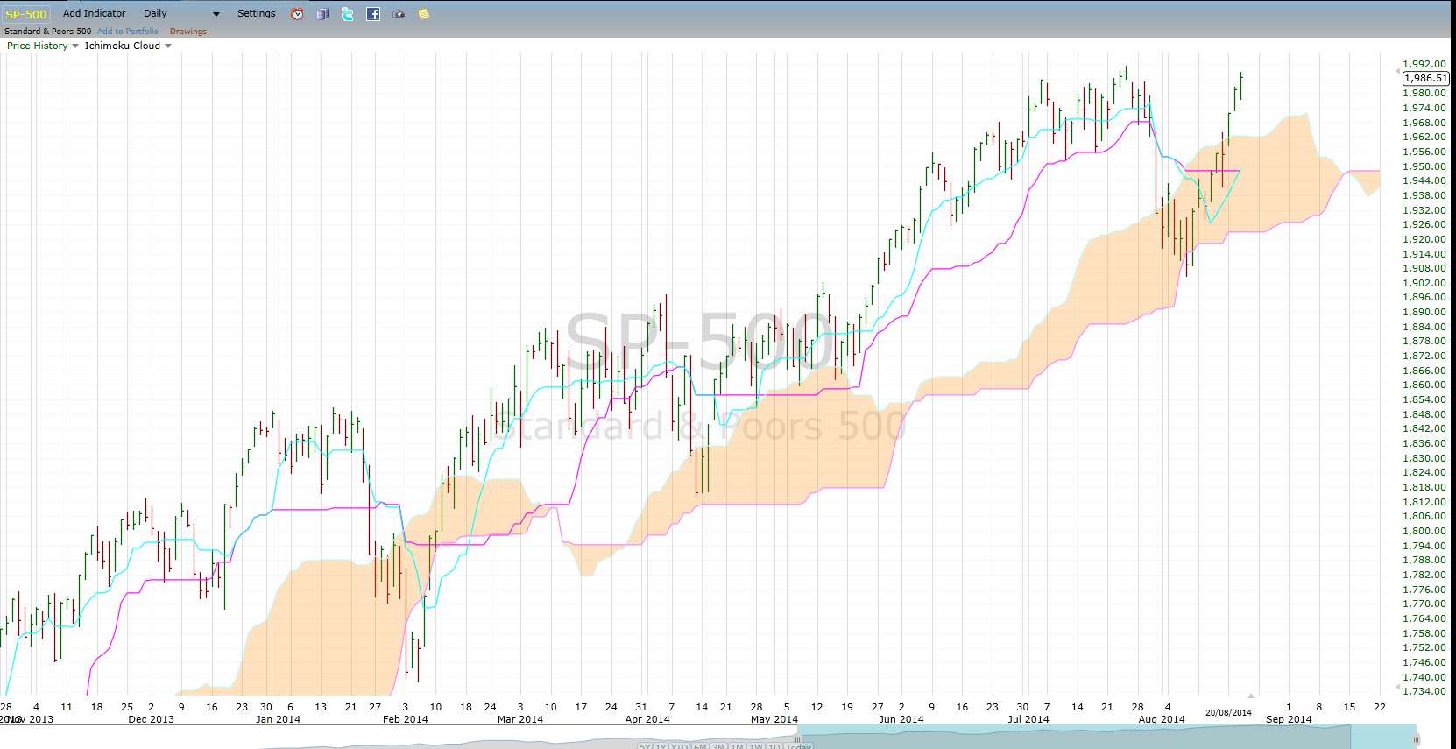Share the chart via Facebook icon
The height and width of the screenshot is (749, 1456).
373,14
